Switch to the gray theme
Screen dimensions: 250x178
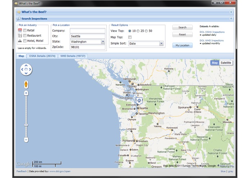(x=231, y=171)
